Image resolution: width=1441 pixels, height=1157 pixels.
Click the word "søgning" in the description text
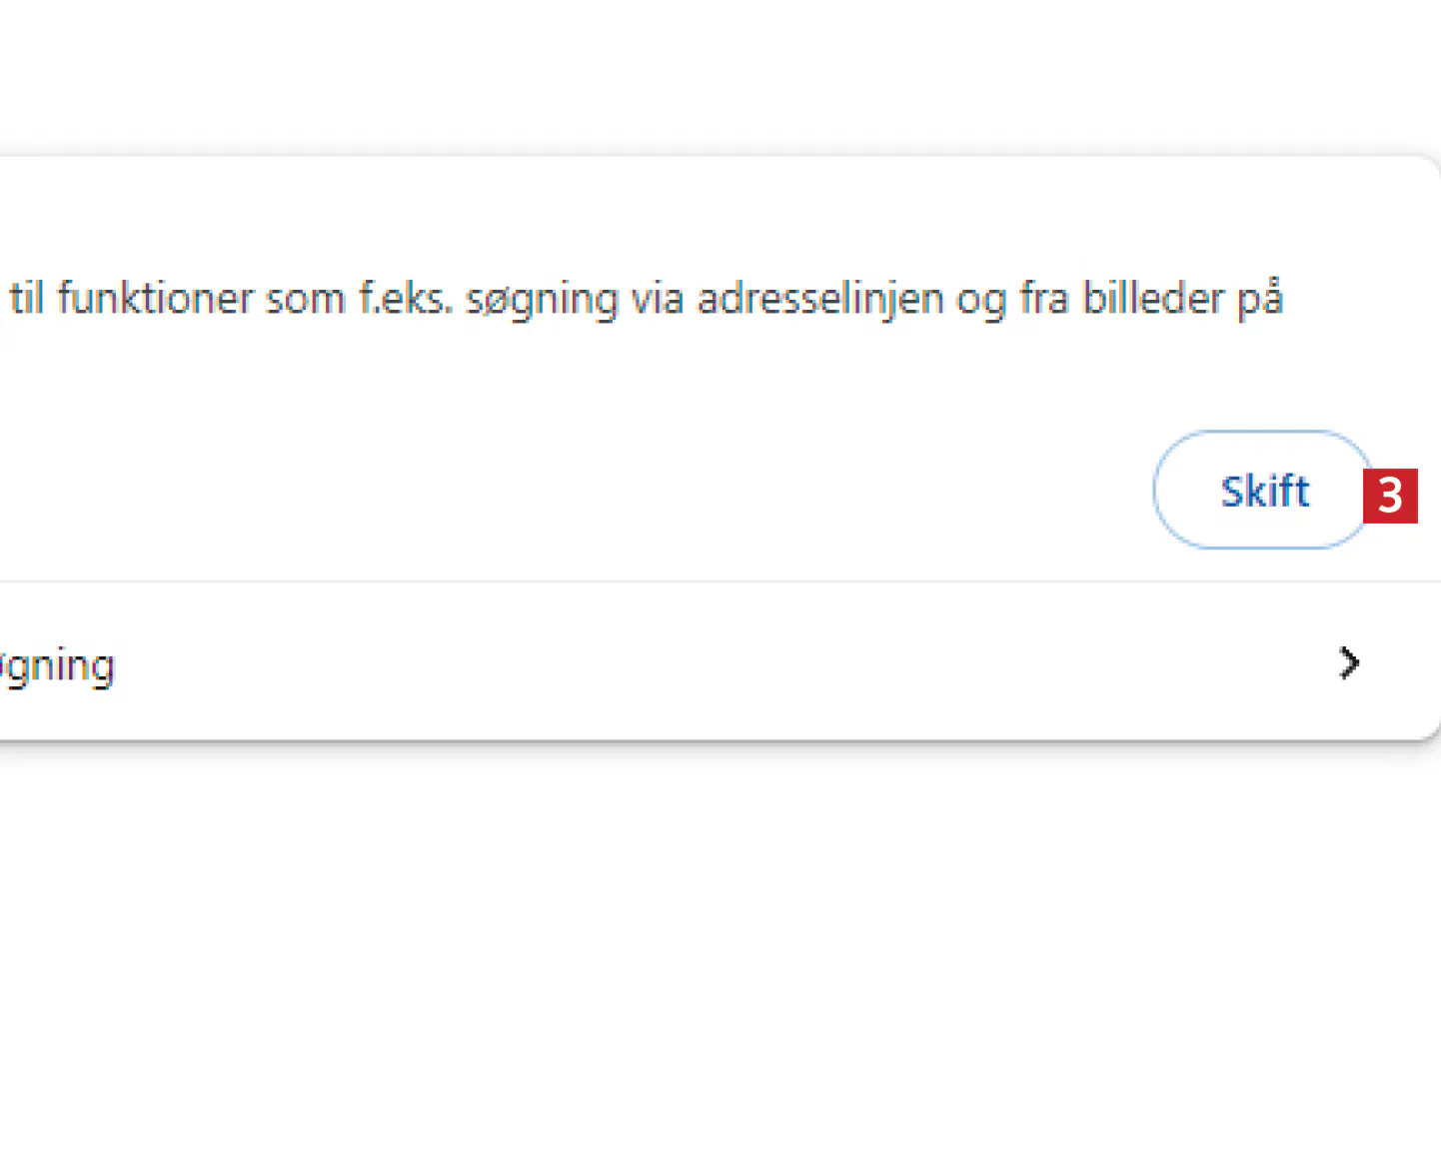[x=542, y=301]
